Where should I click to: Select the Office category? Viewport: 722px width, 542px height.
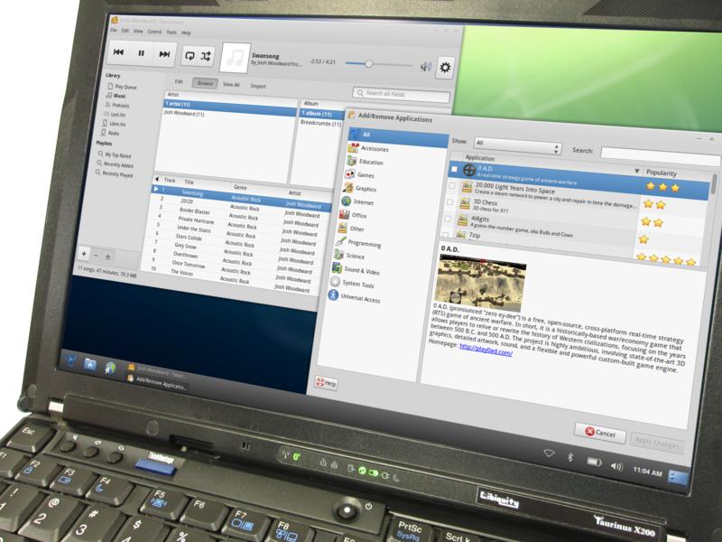[x=353, y=215]
